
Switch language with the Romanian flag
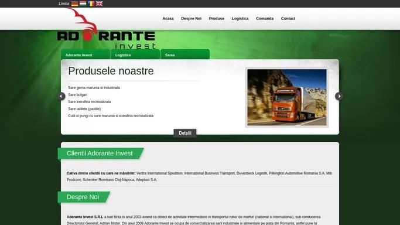[91, 4]
